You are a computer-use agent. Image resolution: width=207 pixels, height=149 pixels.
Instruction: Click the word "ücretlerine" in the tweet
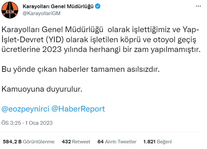(x=21, y=50)
